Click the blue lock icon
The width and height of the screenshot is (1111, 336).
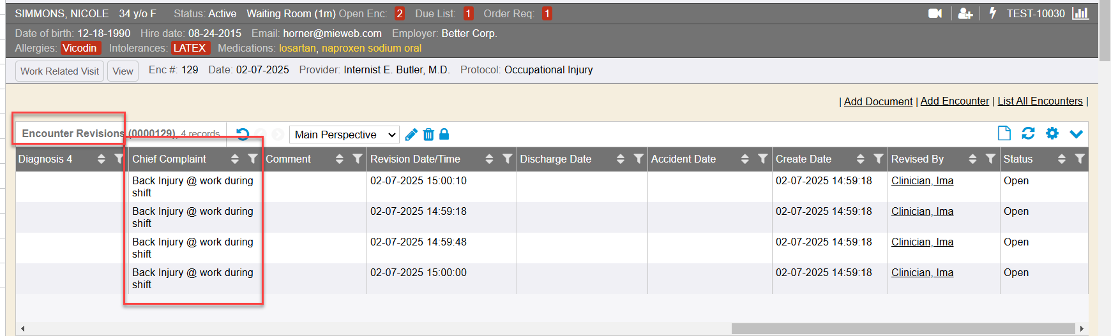coord(444,134)
